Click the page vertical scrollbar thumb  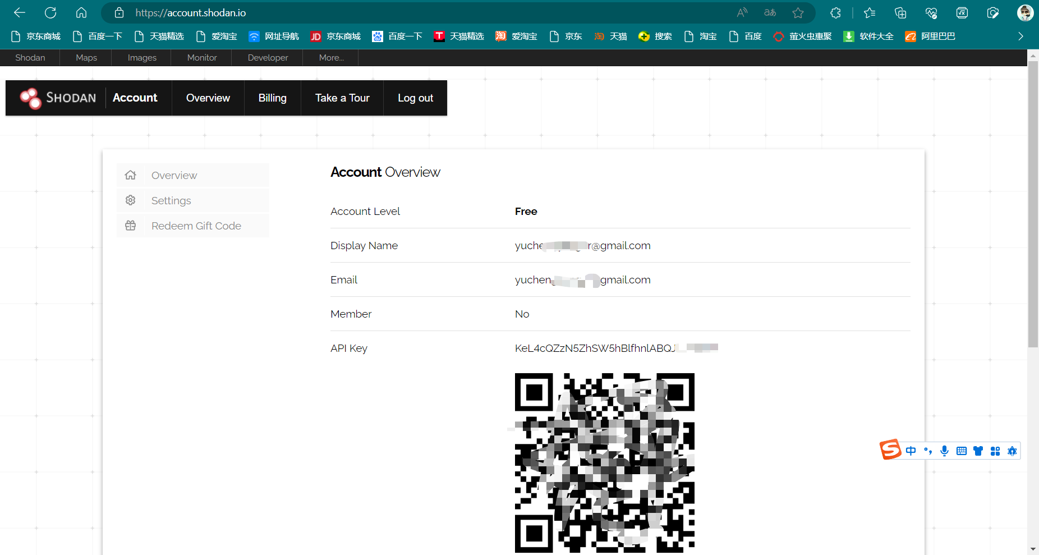(1033, 204)
